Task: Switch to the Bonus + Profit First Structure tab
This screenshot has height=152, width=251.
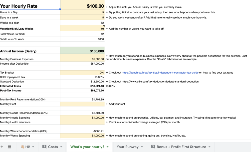Action: (181, 147)
